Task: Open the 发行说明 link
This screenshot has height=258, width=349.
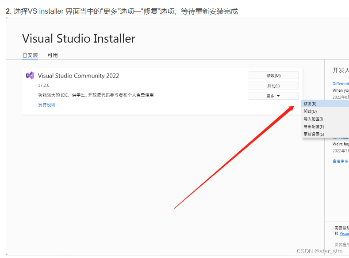Action: click(x=46, y=105)
